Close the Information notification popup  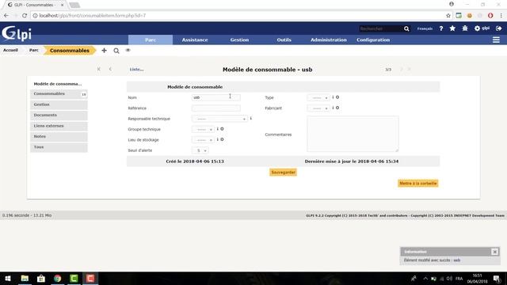[494, 252]
